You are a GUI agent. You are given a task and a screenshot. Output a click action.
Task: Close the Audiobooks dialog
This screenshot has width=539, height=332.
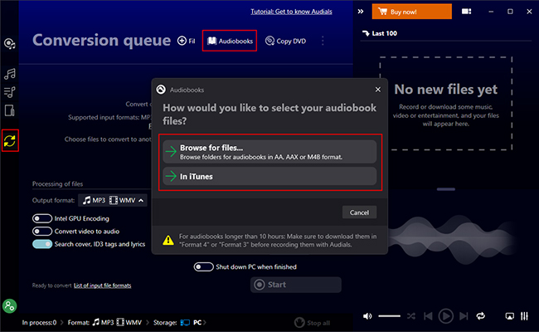[x=378, y=90]
